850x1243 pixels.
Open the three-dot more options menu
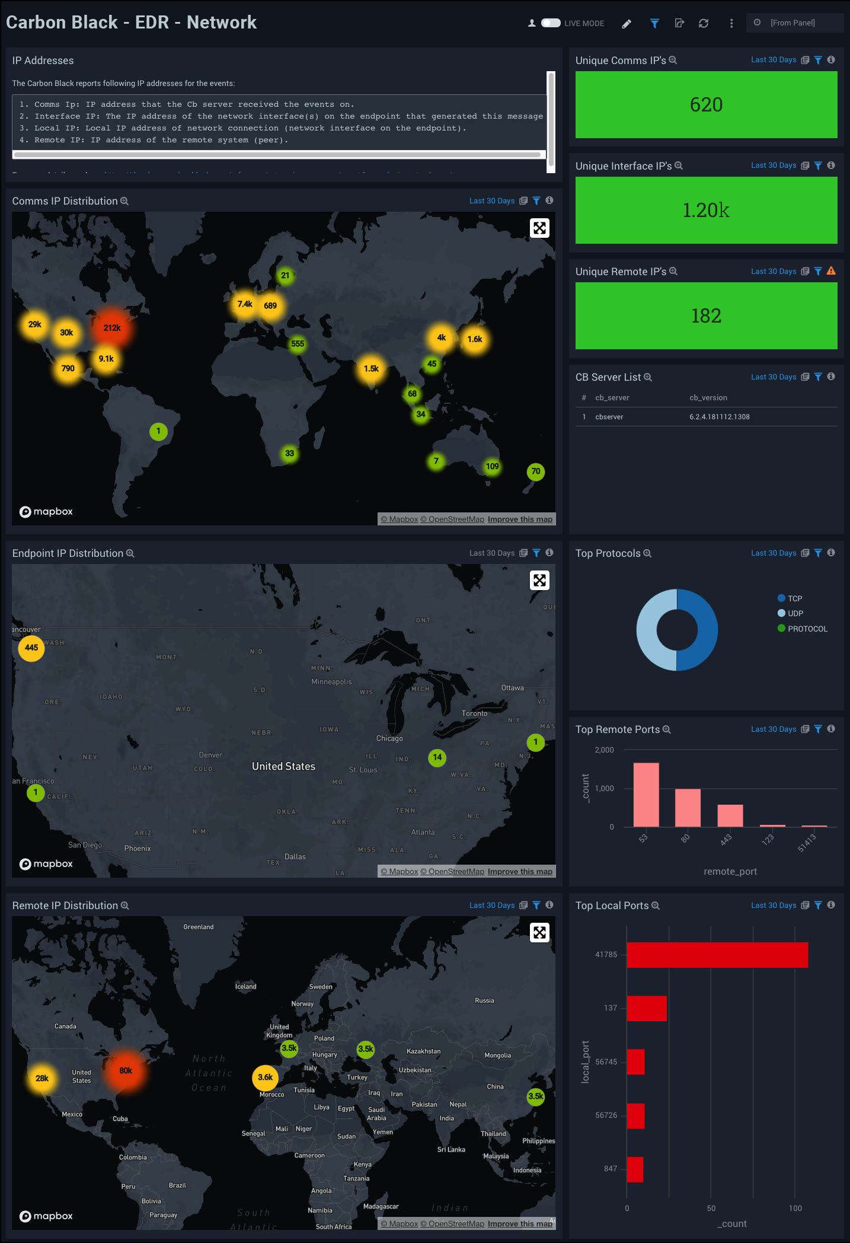731,24
